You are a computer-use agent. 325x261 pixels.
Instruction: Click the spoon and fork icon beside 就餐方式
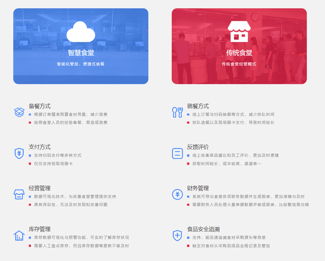[x=177, y=112]
